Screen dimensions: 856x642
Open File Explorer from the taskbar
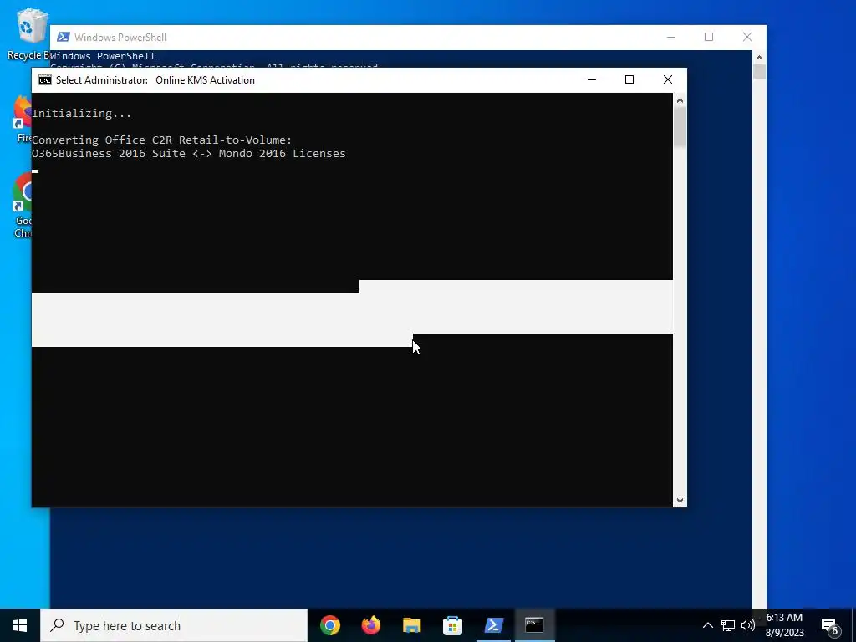point(411,625)
